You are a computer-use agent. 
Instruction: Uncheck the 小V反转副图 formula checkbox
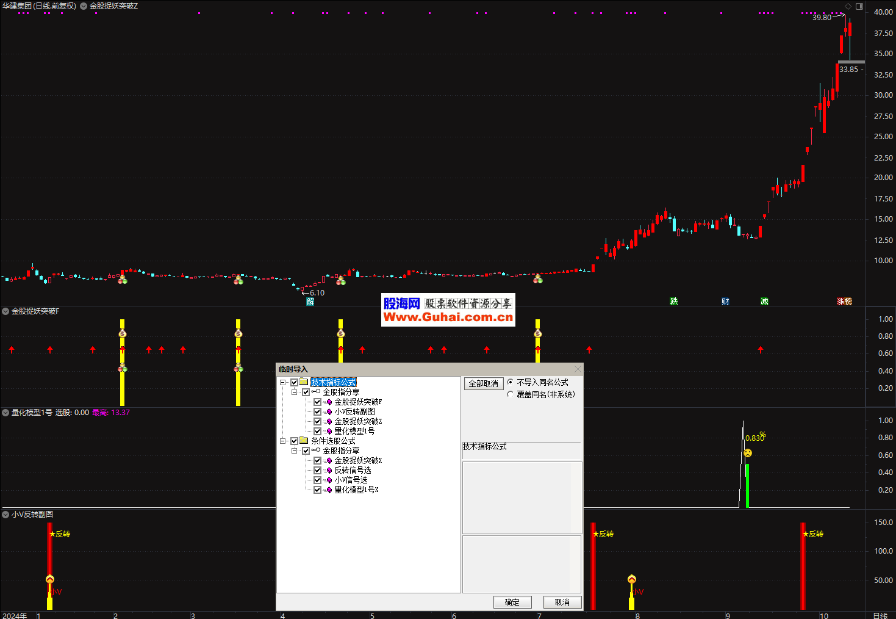pyautogui.click(x=317, y=411)
